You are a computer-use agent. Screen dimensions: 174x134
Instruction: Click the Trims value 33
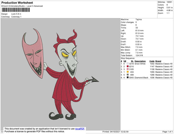137,28
